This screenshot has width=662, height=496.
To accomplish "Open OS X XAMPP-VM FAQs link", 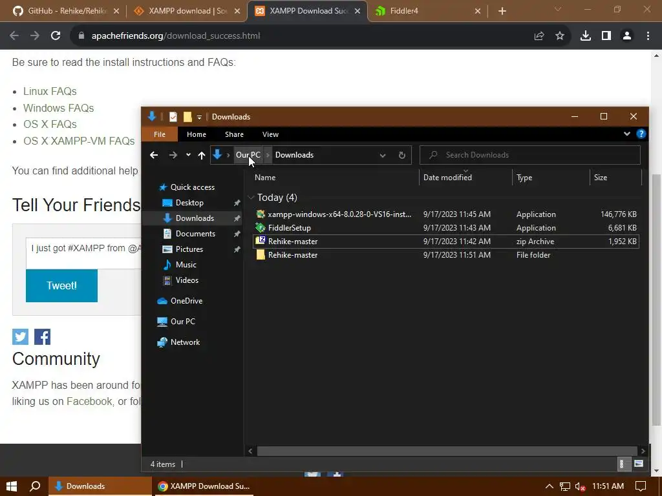I will pyautogui.click(x=79, y=141).
